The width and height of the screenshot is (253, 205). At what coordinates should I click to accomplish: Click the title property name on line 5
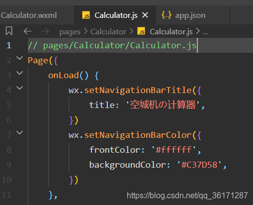pos(102,105)
